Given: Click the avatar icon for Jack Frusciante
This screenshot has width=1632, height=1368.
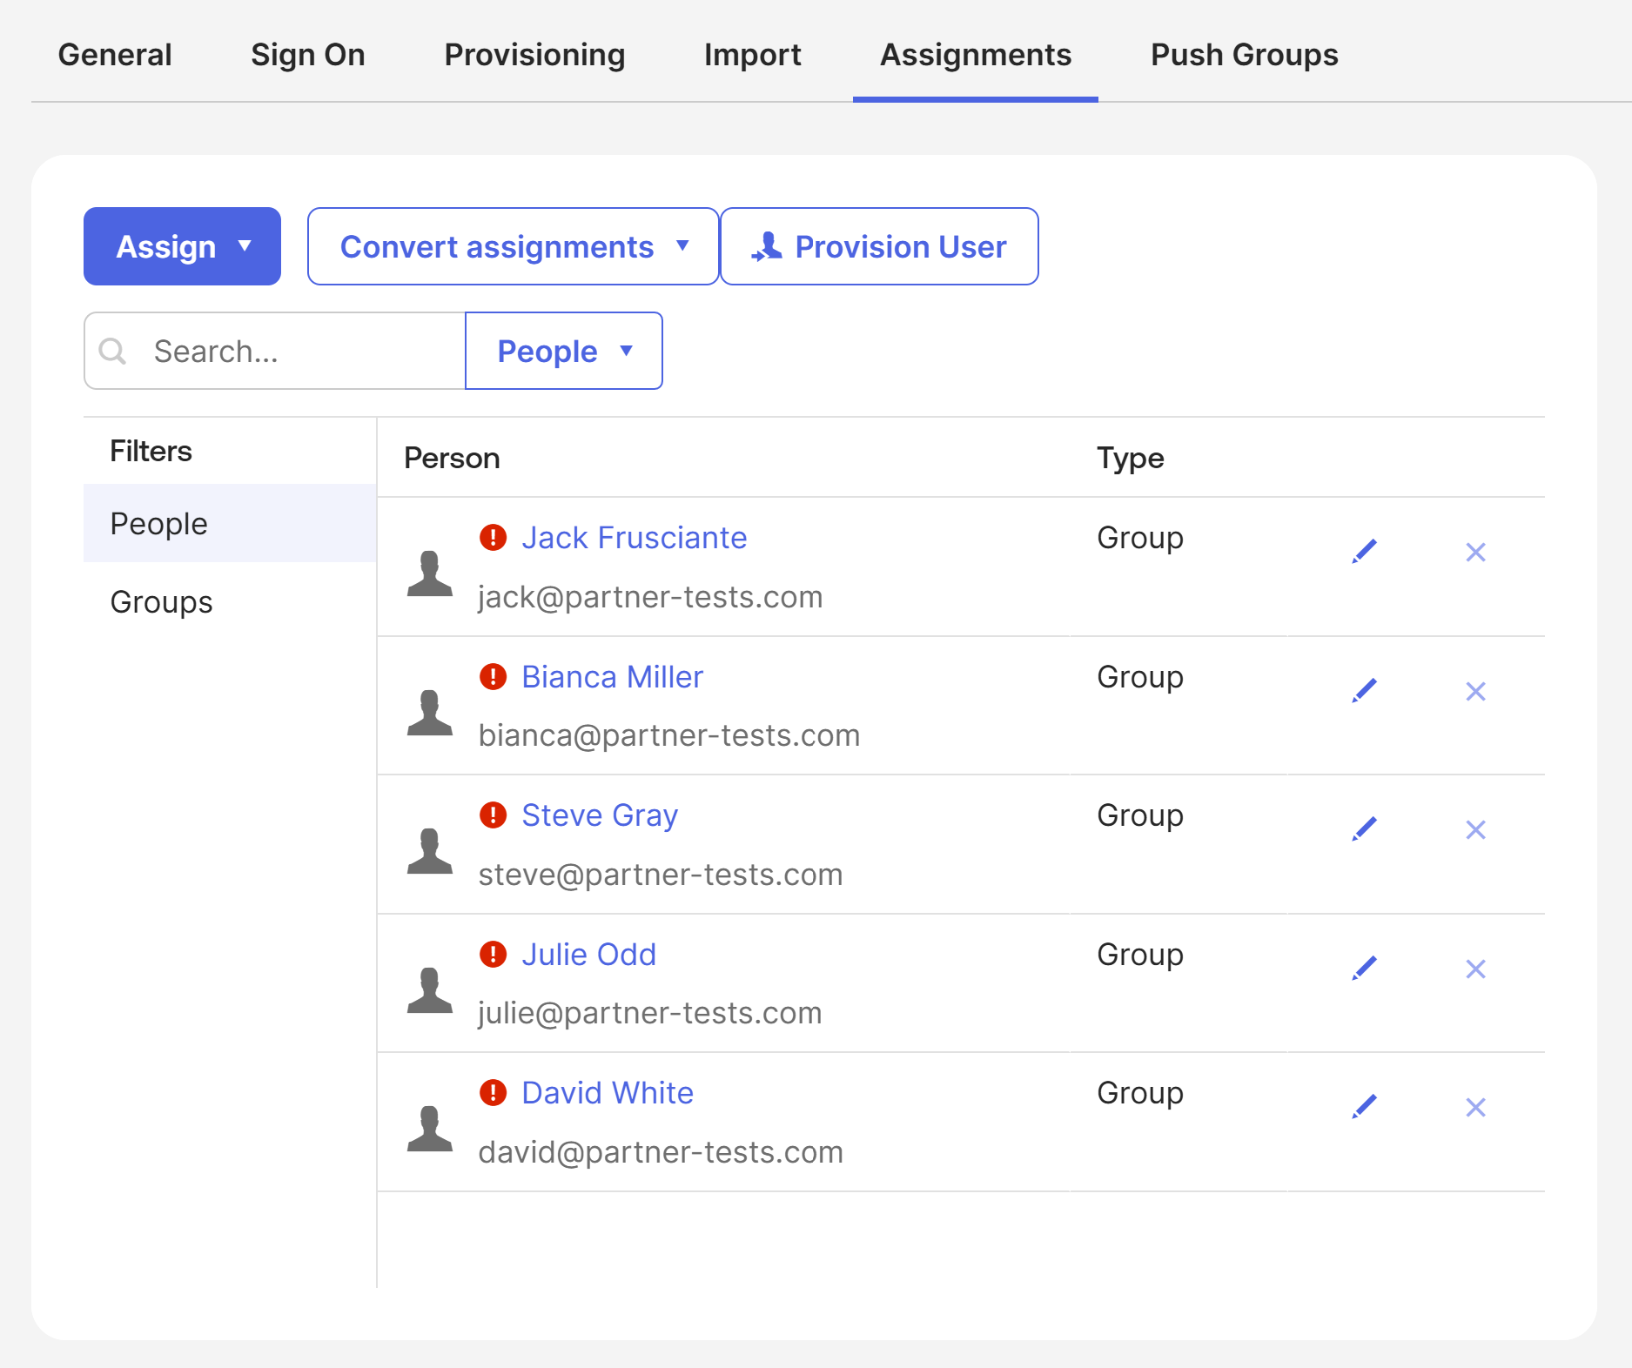Looking at the screenshot, I should [430, 573].
